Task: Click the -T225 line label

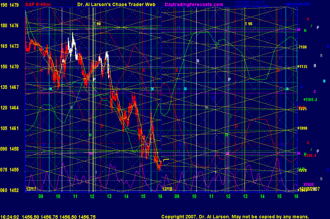Action: pyautogui.click(x=302, y=108)
